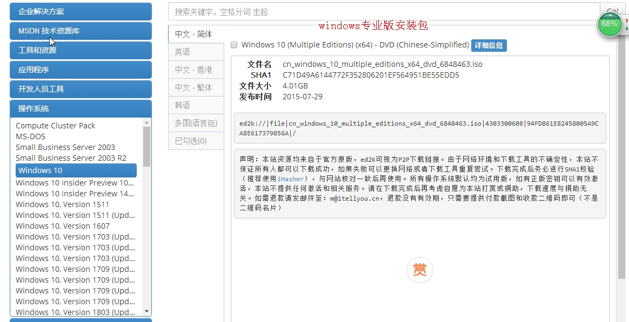Open the iHasher link
This screenshot has width=629, height=322.
290,178
